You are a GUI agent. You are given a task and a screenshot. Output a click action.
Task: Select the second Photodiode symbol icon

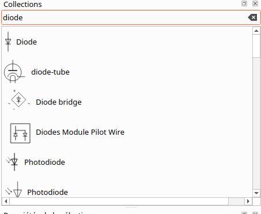[14, 190]
